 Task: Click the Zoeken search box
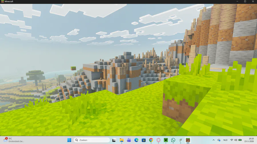92,140
